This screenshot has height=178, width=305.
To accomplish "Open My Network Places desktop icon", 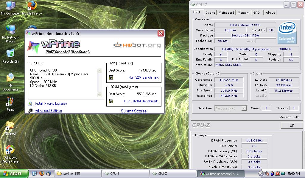I will pyautogui.click(x=10, y=34).
